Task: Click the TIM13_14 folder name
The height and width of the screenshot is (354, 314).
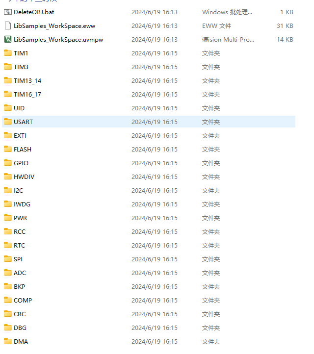Action: pyautogui.click(x=27, y=80)
